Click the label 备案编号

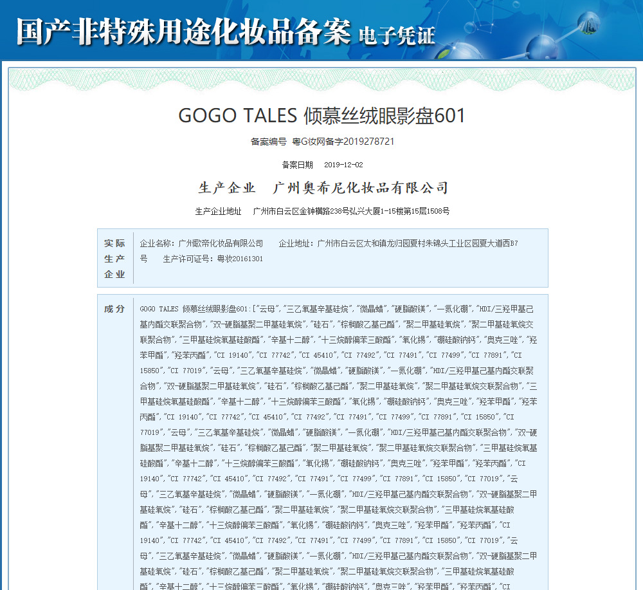269,142
